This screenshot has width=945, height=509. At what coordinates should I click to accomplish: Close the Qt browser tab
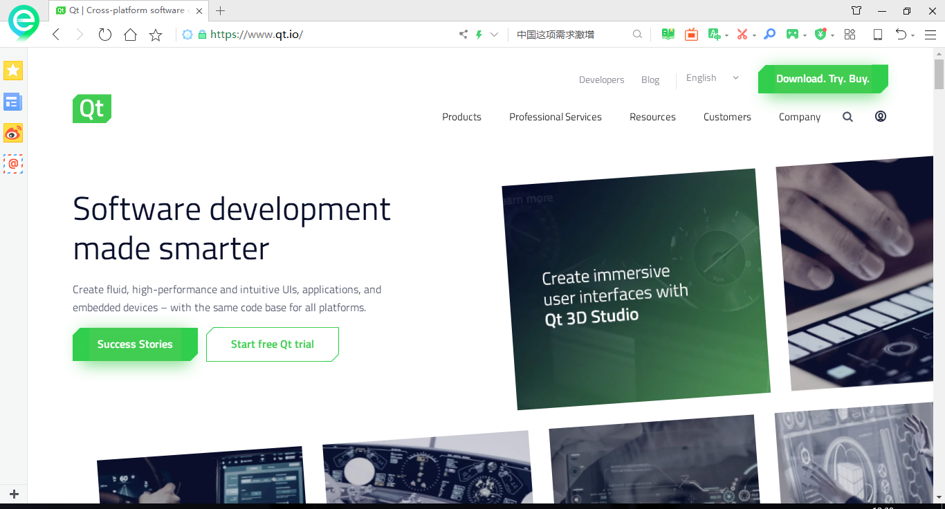coord(199,10)
